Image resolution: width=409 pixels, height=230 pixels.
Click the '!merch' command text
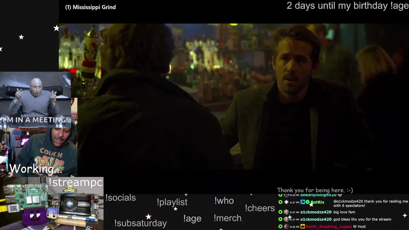click(228, 218)
